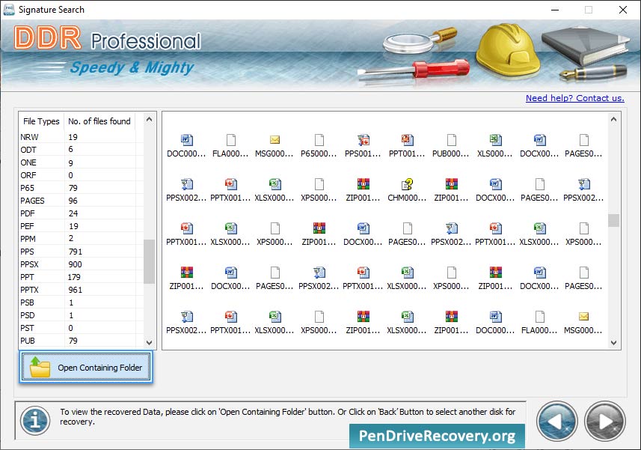Open the 'Need help? Contact us.' link
The image size is (641, 450).
pos(574,98)
